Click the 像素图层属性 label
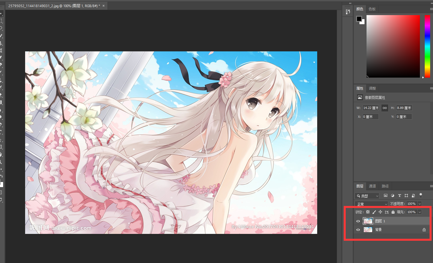The height and width of the screenshot is (263, 433). pyautogui.click(x=375, y=98)
